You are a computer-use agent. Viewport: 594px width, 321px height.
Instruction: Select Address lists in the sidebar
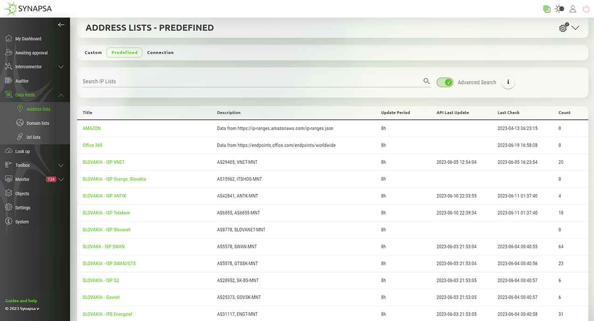coord(38,109)
